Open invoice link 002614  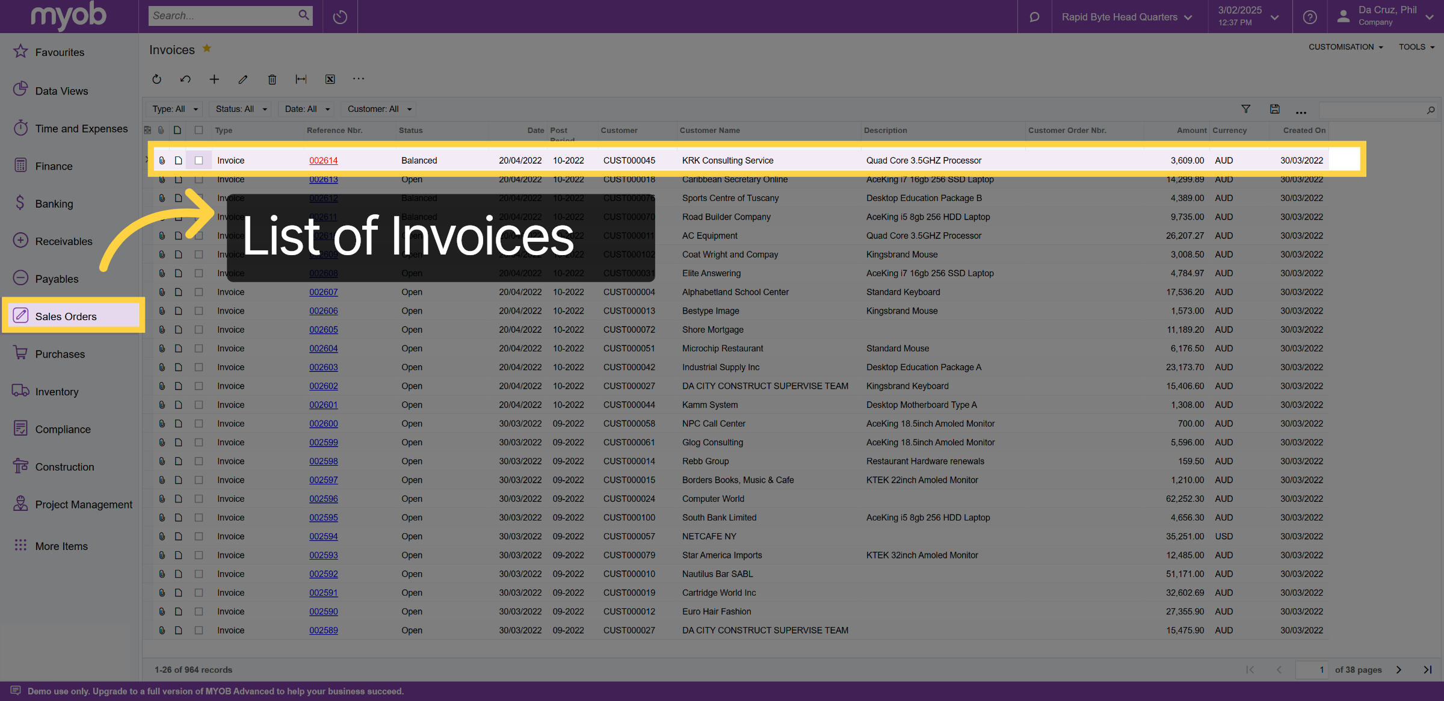[323, 161]
